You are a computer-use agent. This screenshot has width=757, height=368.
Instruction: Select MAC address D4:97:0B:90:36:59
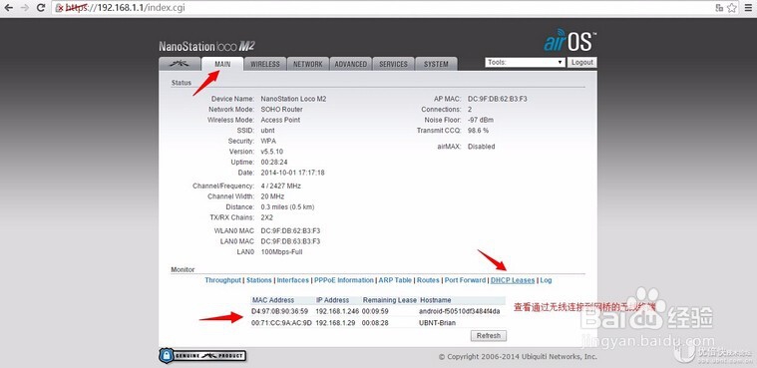tap(279, 311)
